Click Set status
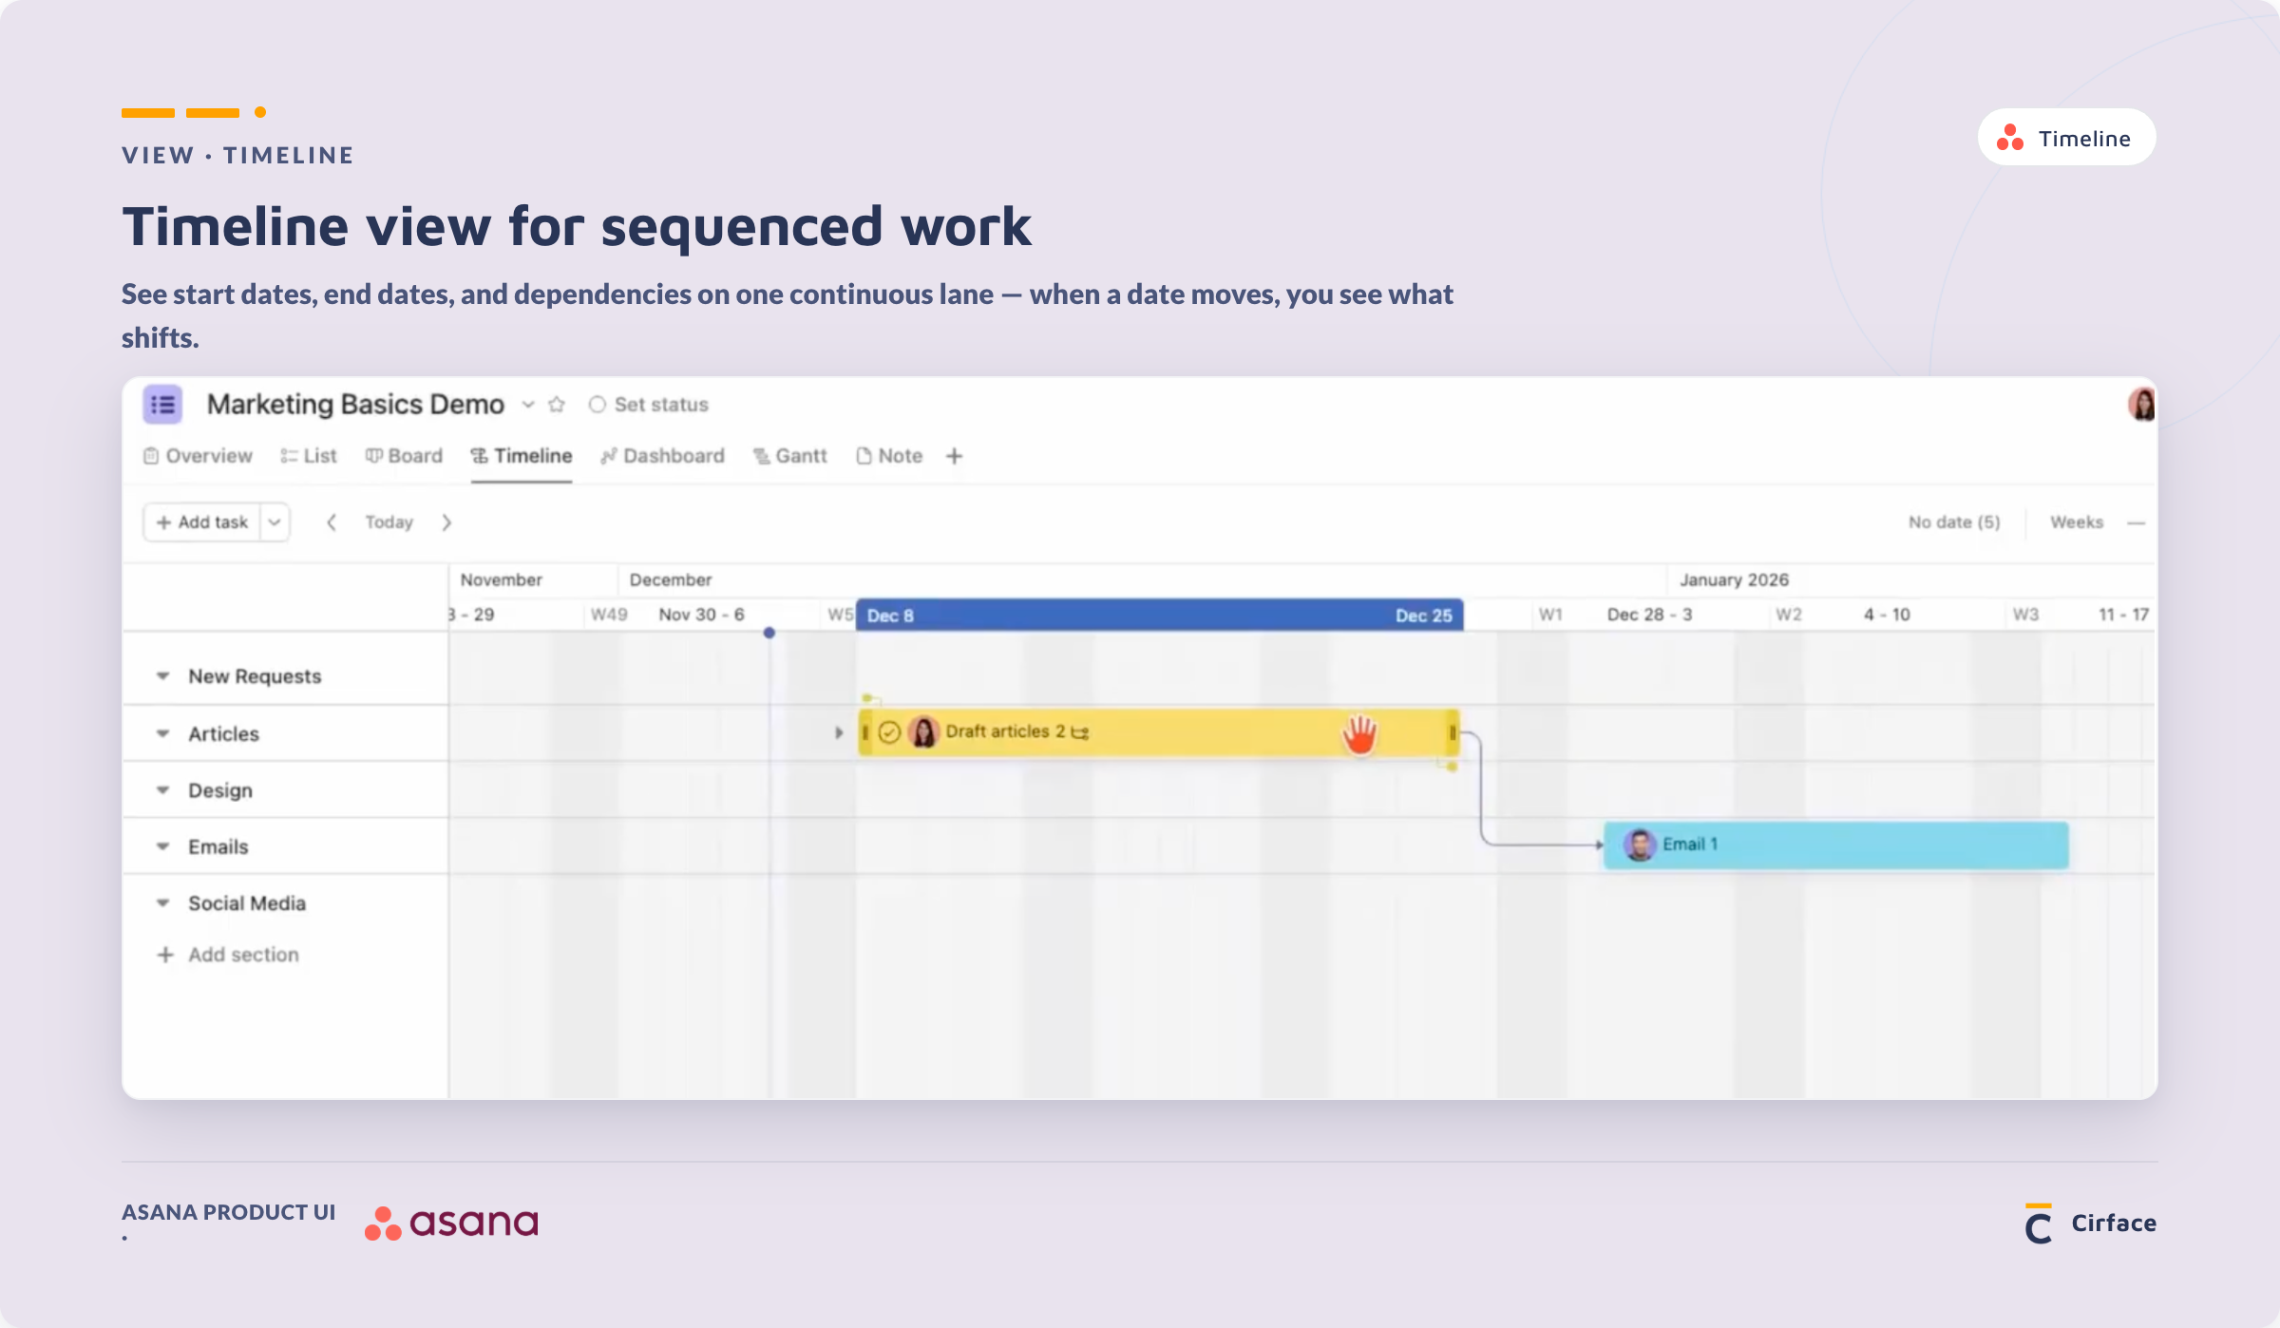 coord(649,405)
